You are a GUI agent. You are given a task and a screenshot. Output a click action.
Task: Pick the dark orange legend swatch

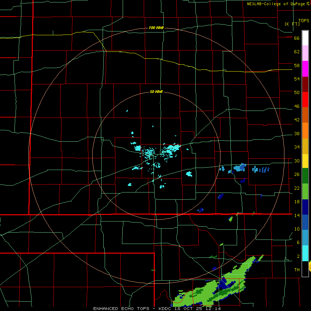[305, 115]
